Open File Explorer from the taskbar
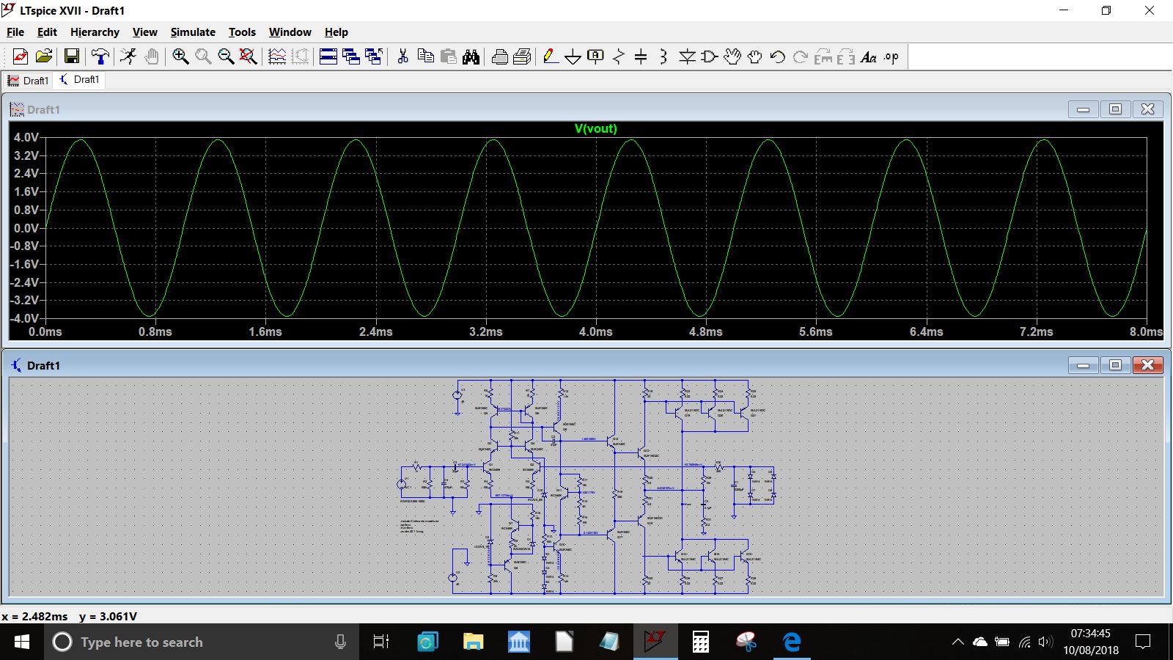Viewport: 1173px width, 660px height. 474,642
